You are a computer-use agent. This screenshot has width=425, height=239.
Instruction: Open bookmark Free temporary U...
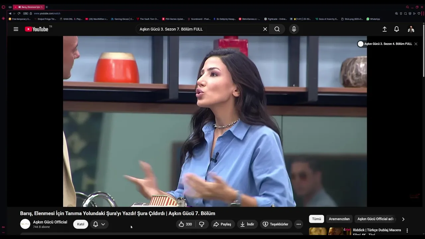(20, 19)
